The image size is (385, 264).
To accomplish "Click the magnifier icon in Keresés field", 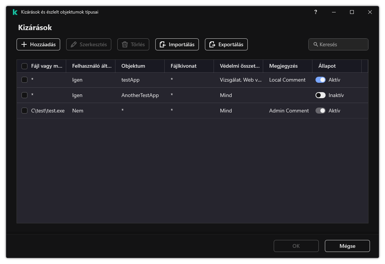I will click(315, 44).
